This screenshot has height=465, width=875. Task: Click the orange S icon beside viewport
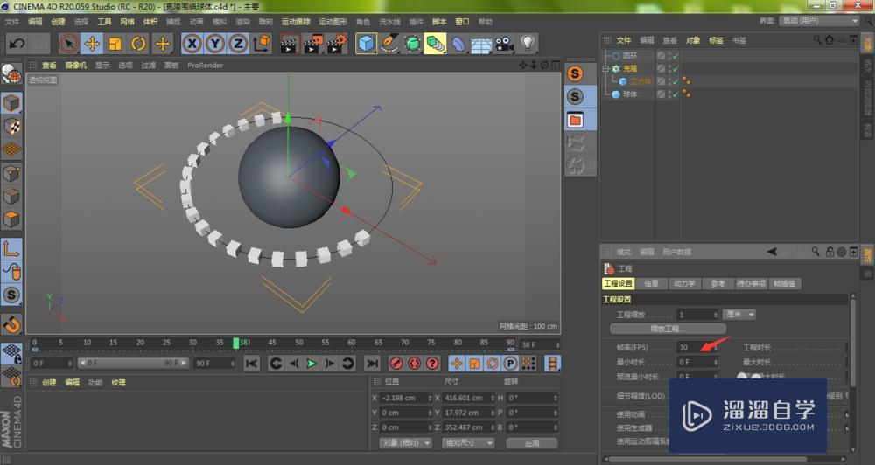(576, 73)
